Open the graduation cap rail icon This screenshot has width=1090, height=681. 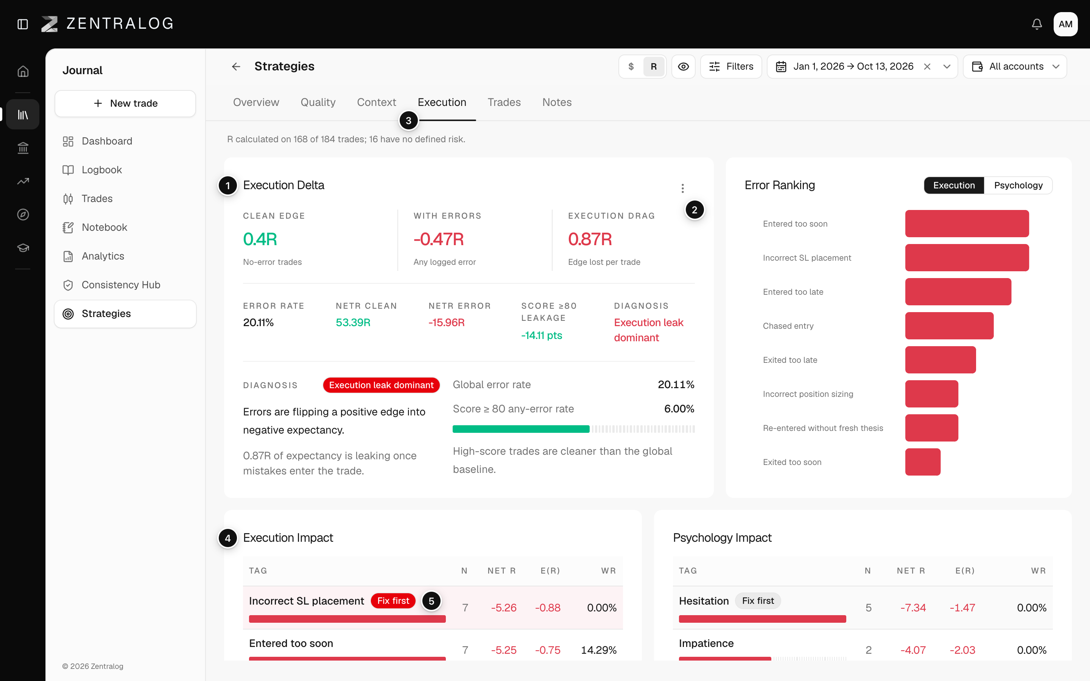(x=23, y=248)
